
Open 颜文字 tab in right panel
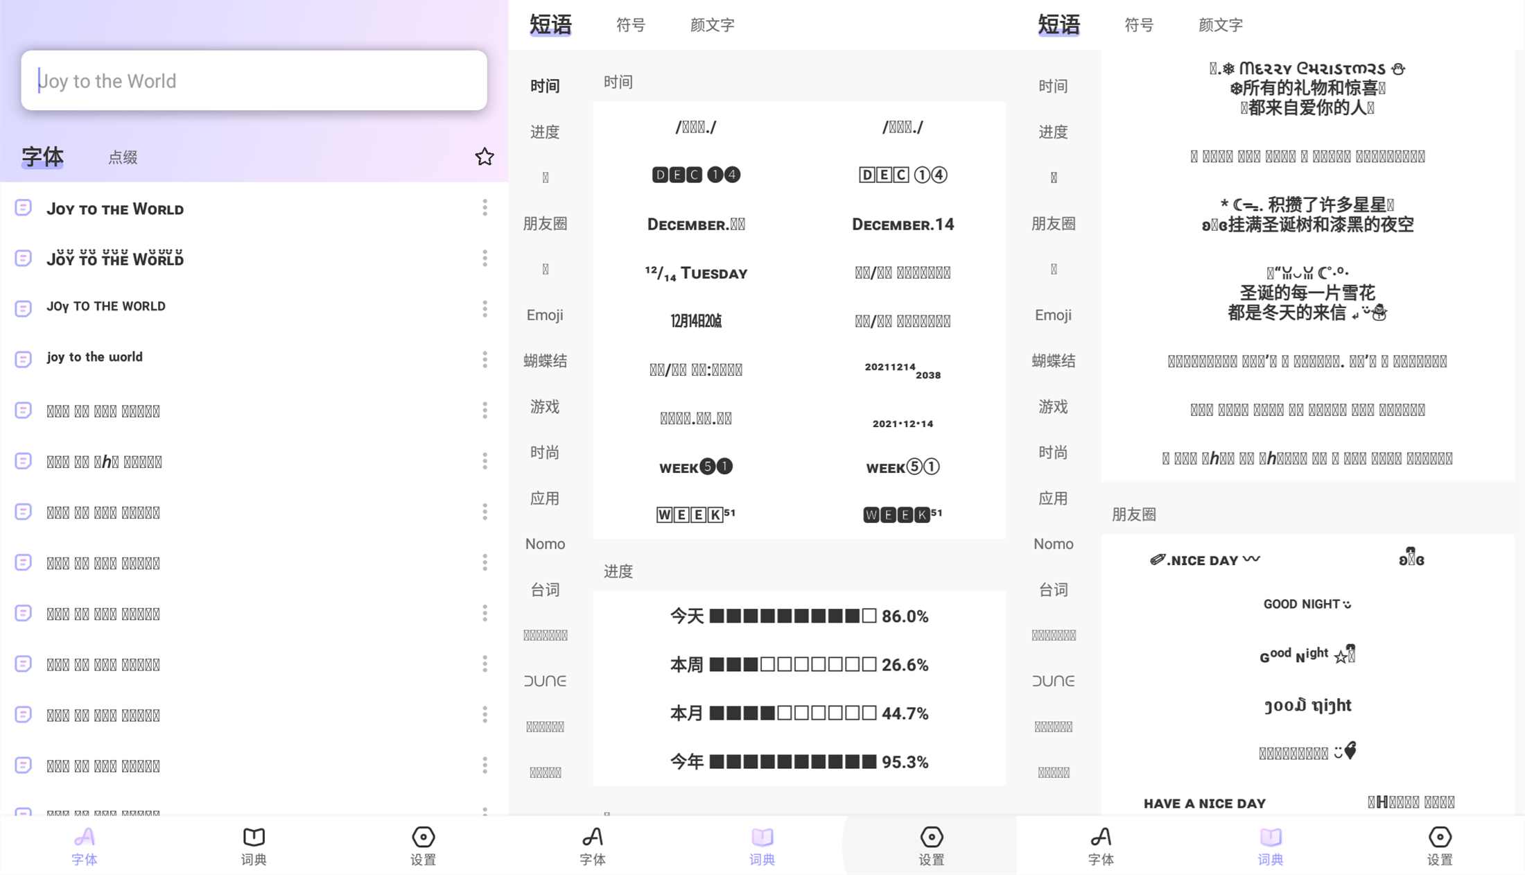click(1220, 25)
